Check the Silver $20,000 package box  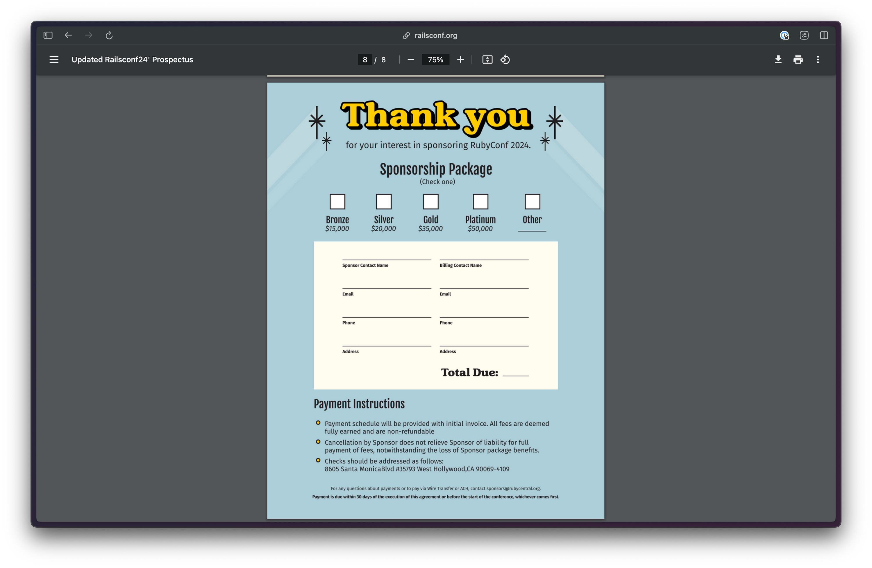point(384,201)
